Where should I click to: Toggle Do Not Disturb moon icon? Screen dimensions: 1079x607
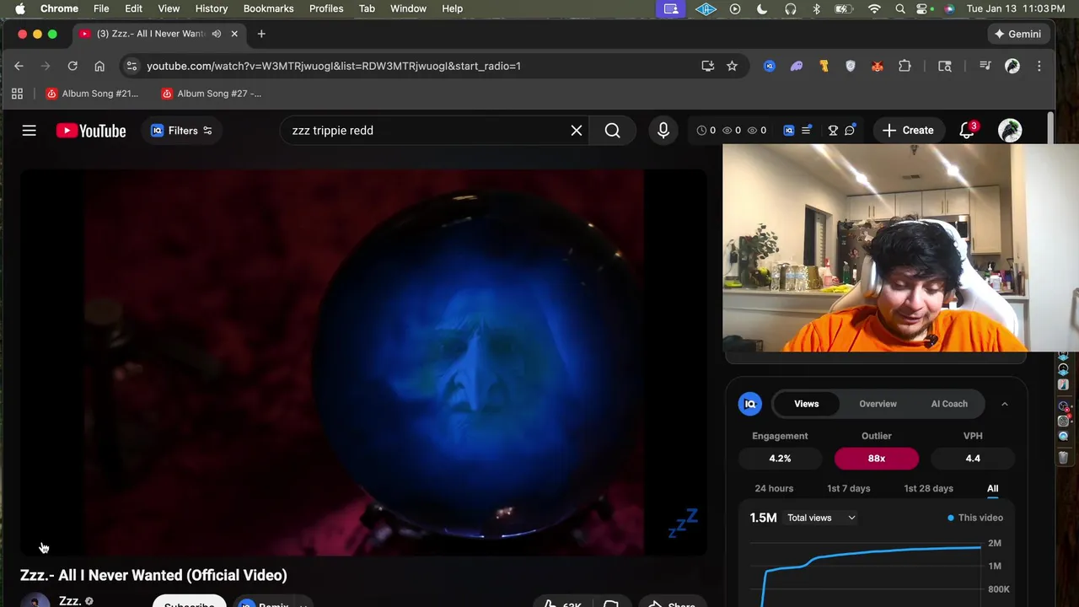tap(762, 8)
